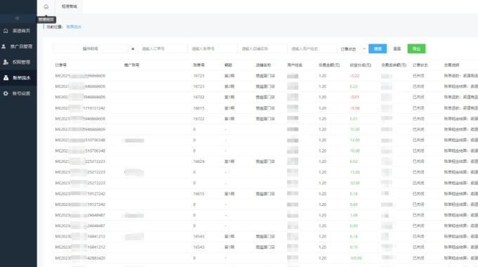Click the gear icon beside 账号设置
The height and width of the screenshot is (267, 478).
6,93
